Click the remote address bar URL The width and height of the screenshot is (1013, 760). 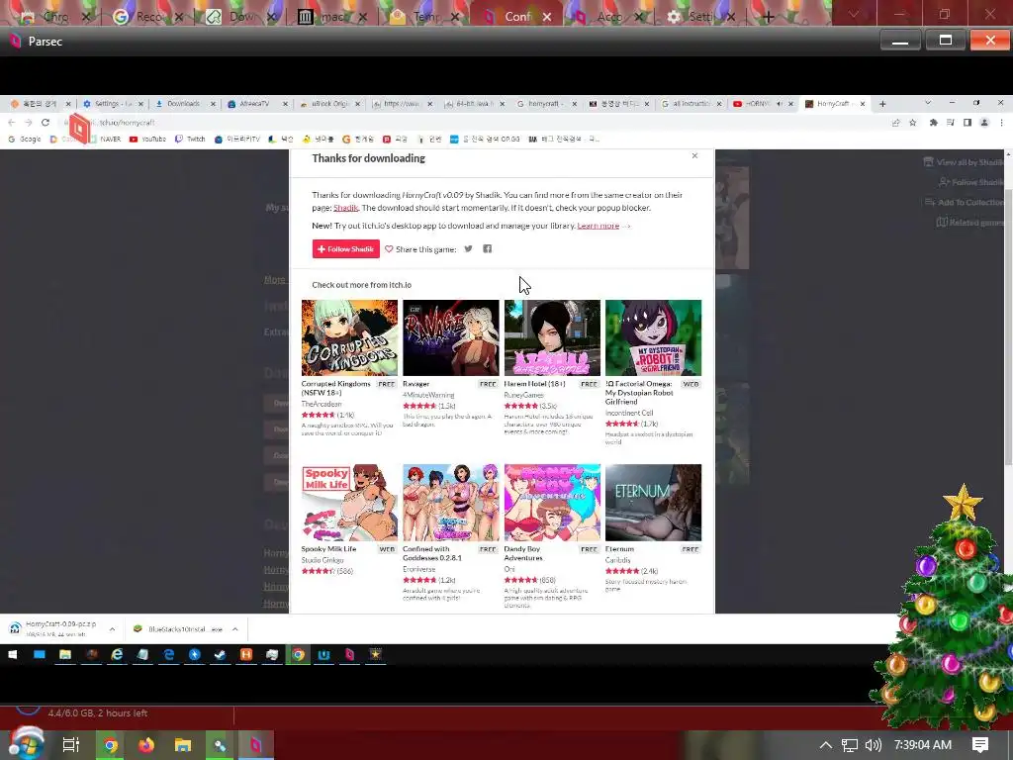pyautogui.click(x=126, y=122)
